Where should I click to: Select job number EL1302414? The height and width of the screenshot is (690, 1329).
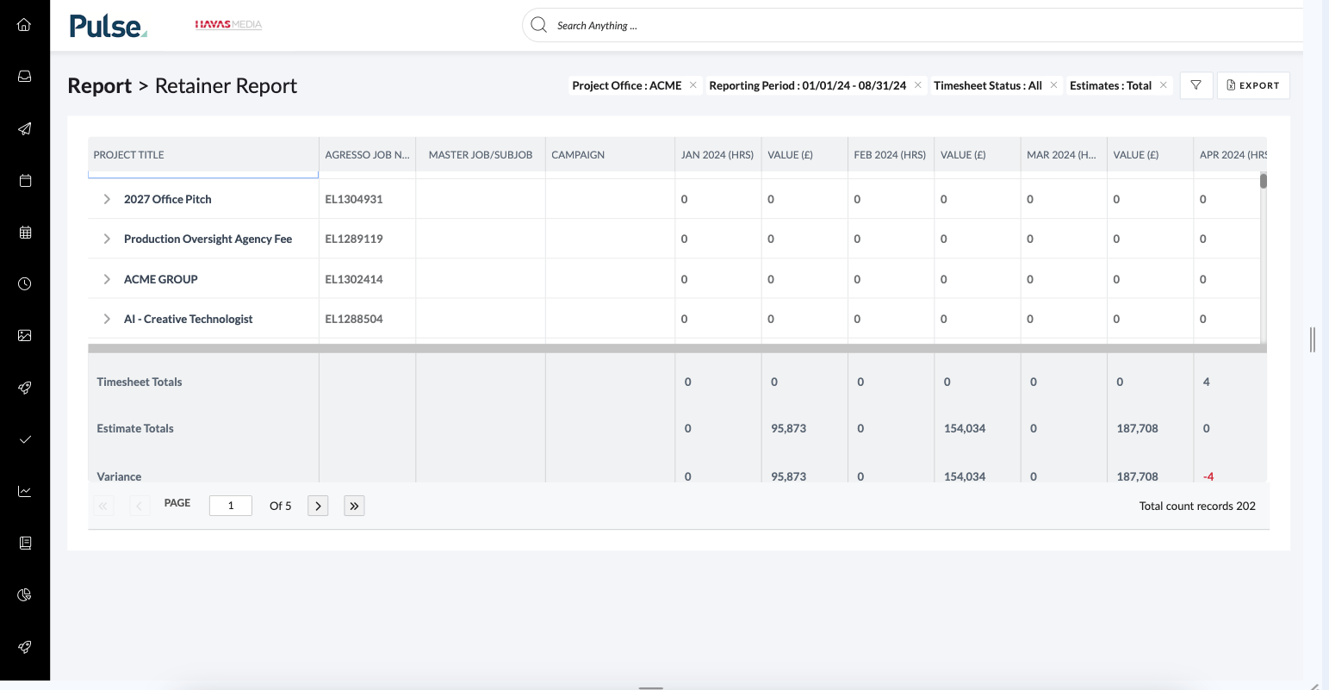(354, 279)
